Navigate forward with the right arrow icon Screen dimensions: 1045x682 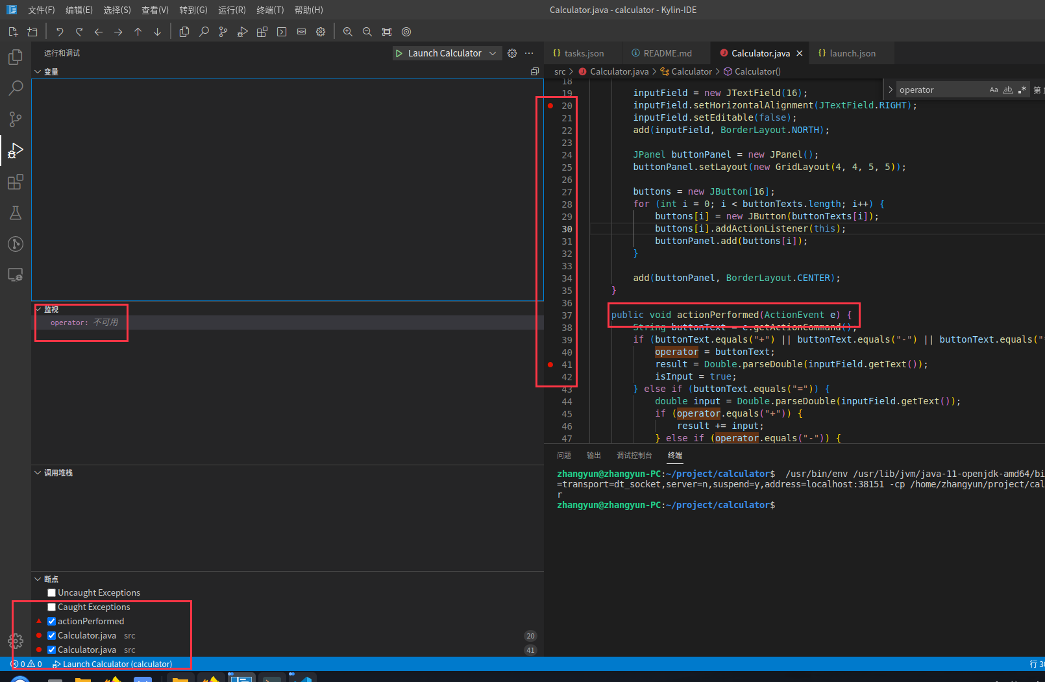(x=118, y=32)
